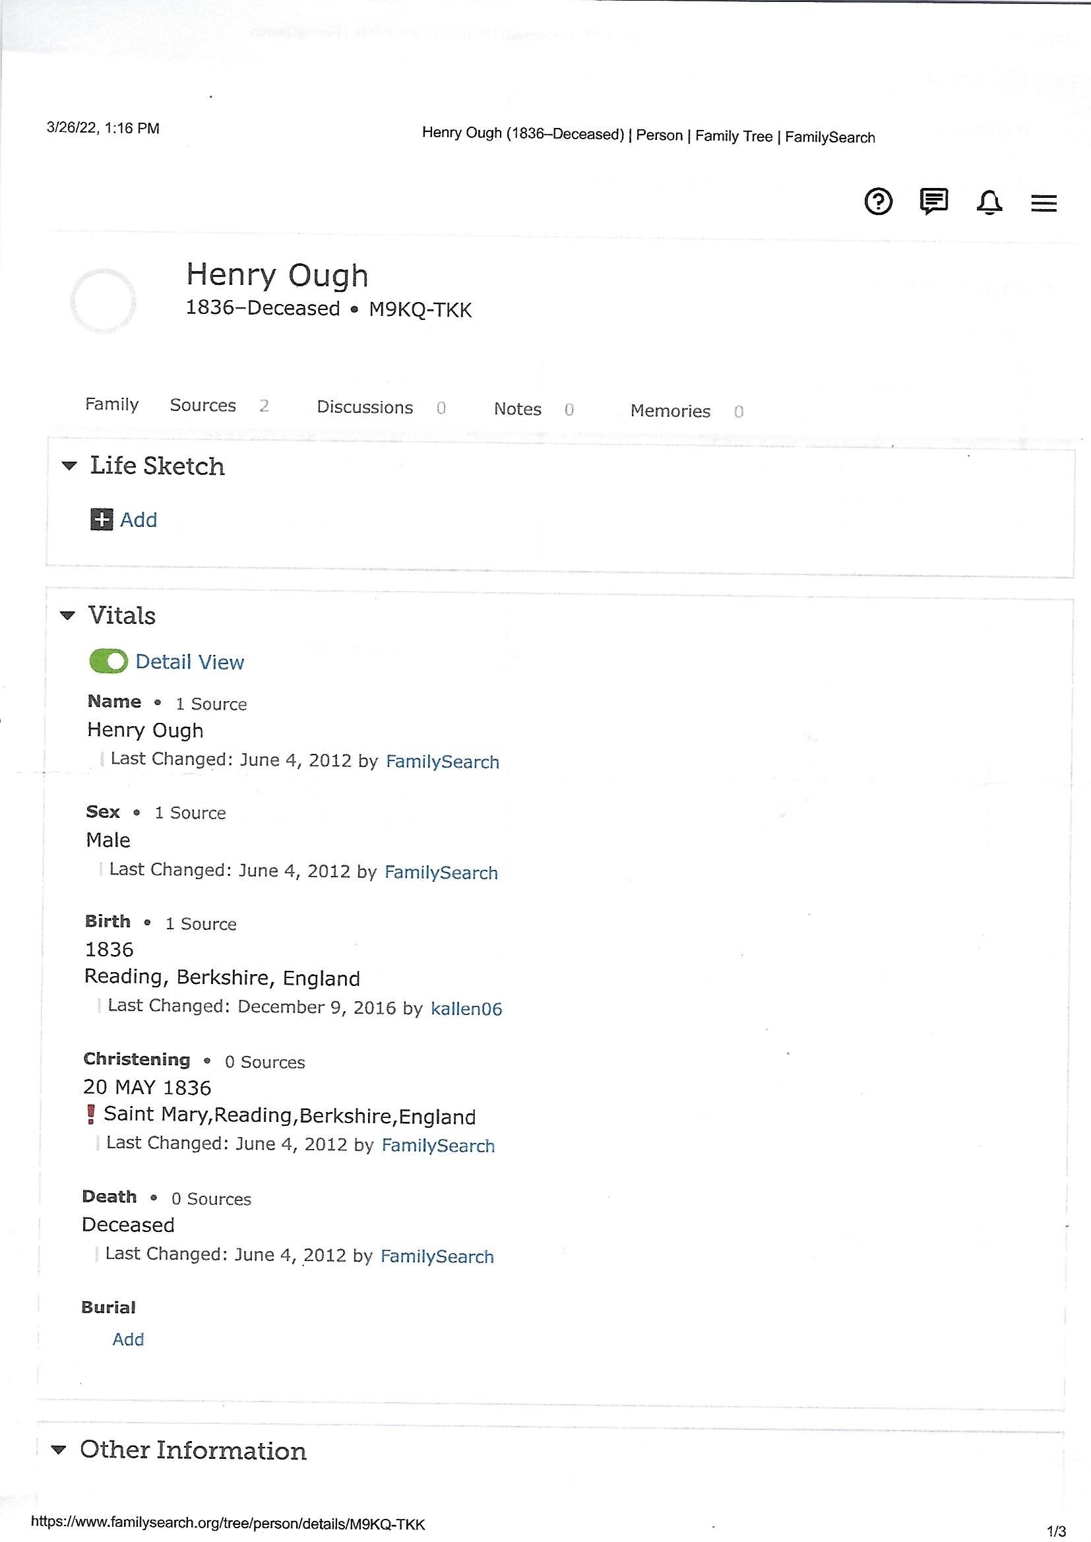1091x1542 pixels.
Task: Click the person ID M9KQ-TKK
Action: point(421,309)
